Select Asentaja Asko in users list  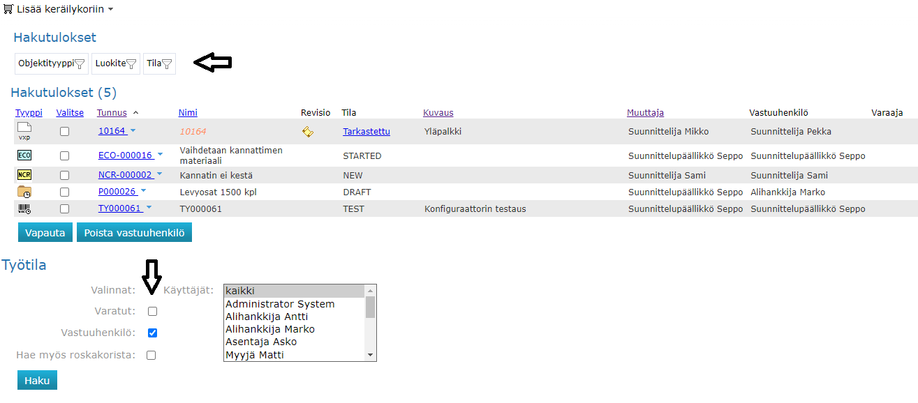pos(295,342)
